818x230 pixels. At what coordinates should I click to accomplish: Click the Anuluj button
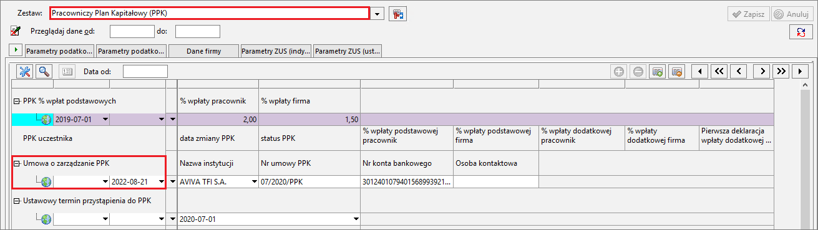791,14
